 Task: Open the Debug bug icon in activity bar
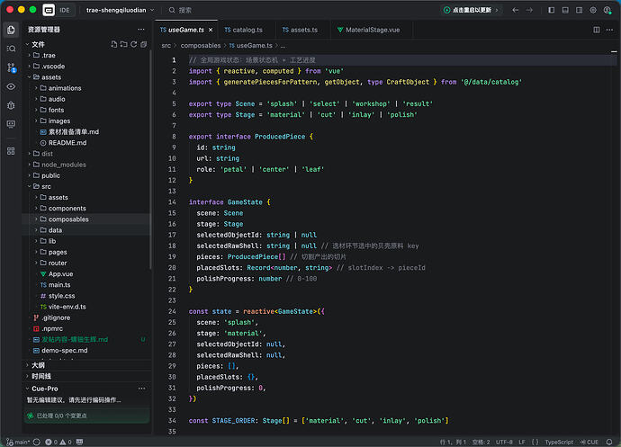(11, 105)
